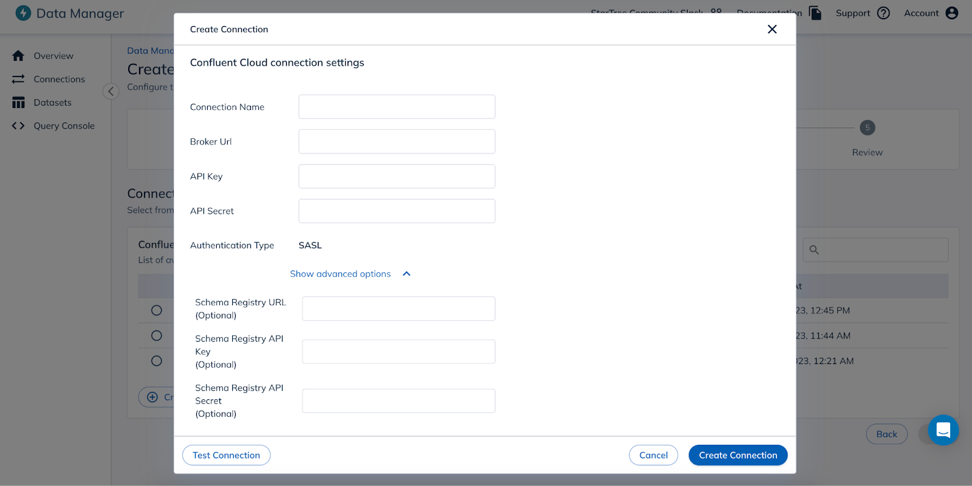Screen dimensions: 972x486
Task: Close the Create Connection dialog
Action: [772, 29]
